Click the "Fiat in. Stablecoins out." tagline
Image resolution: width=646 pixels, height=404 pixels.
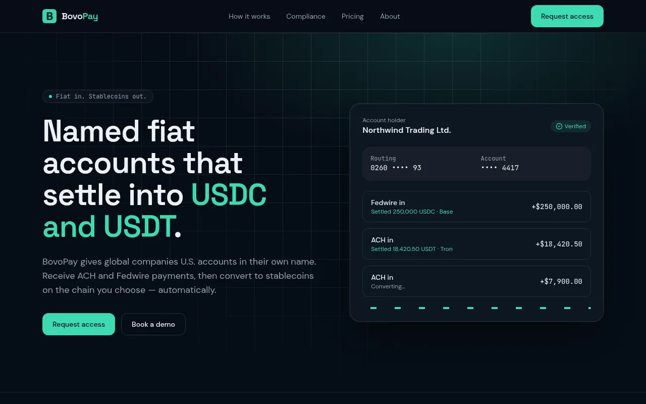coord(101,96)
